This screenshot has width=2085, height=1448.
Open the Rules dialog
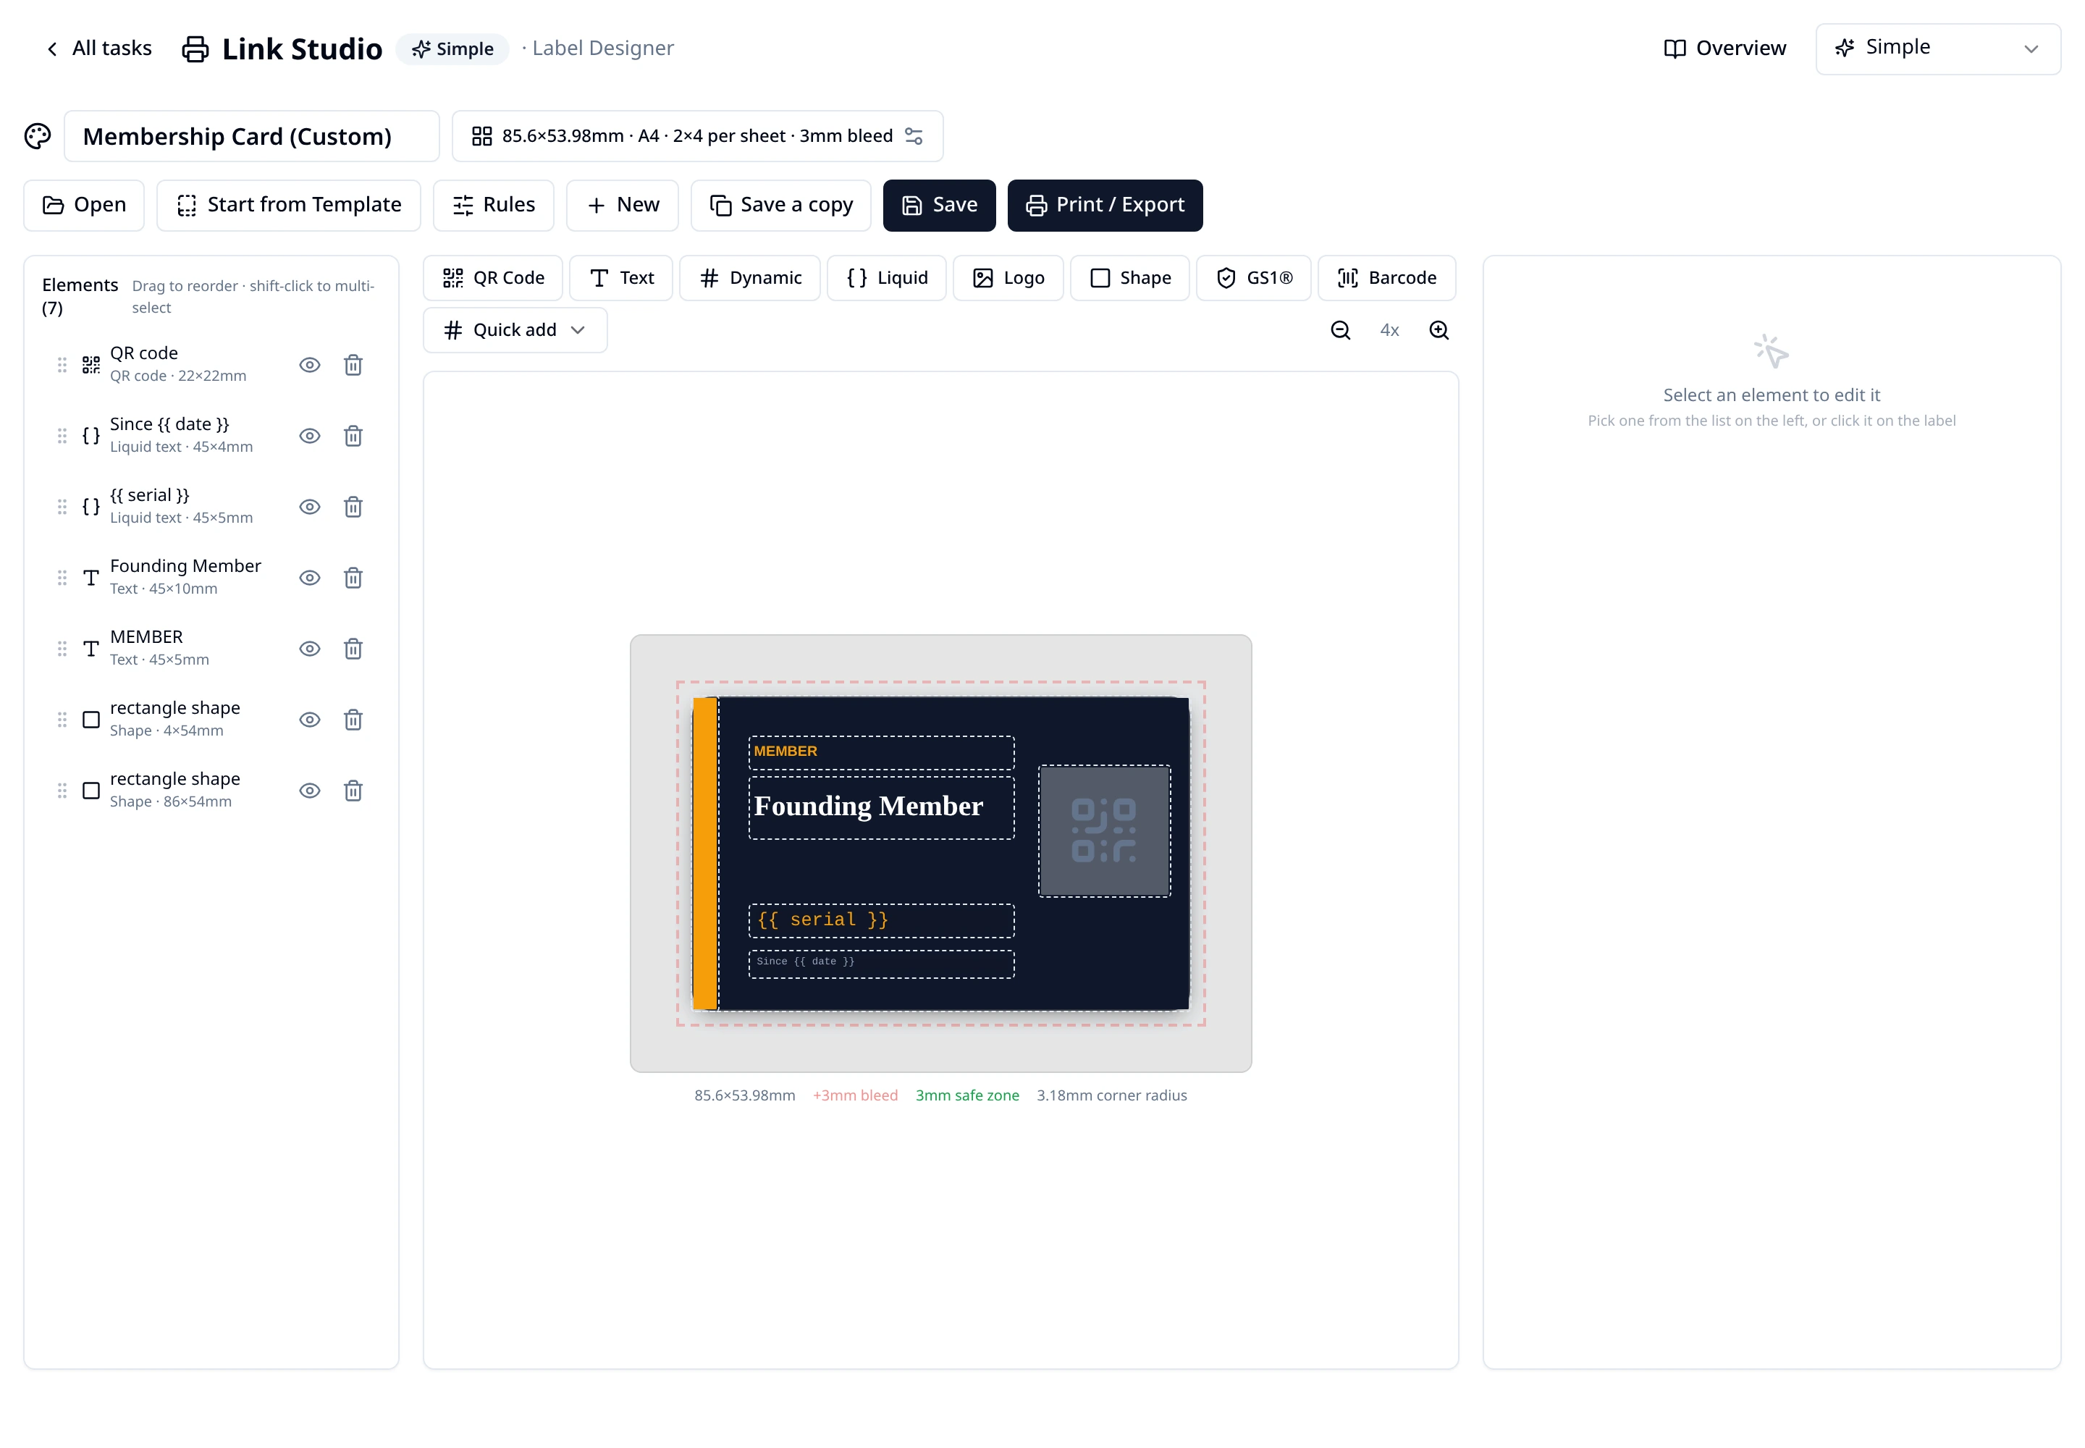[x=494, y=205]
